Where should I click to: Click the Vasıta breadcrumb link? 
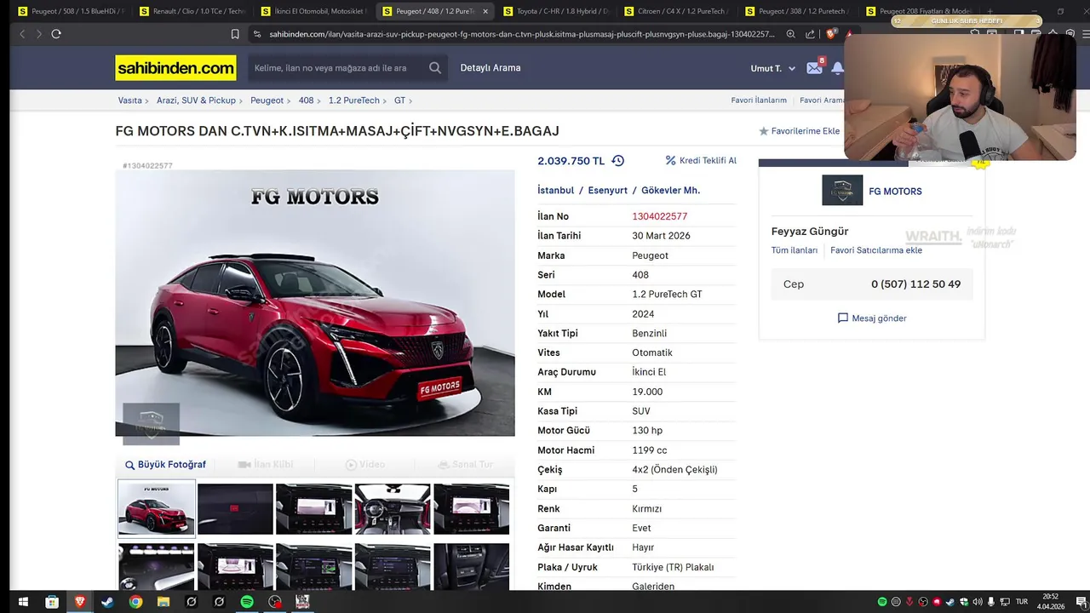pos(130,100)
